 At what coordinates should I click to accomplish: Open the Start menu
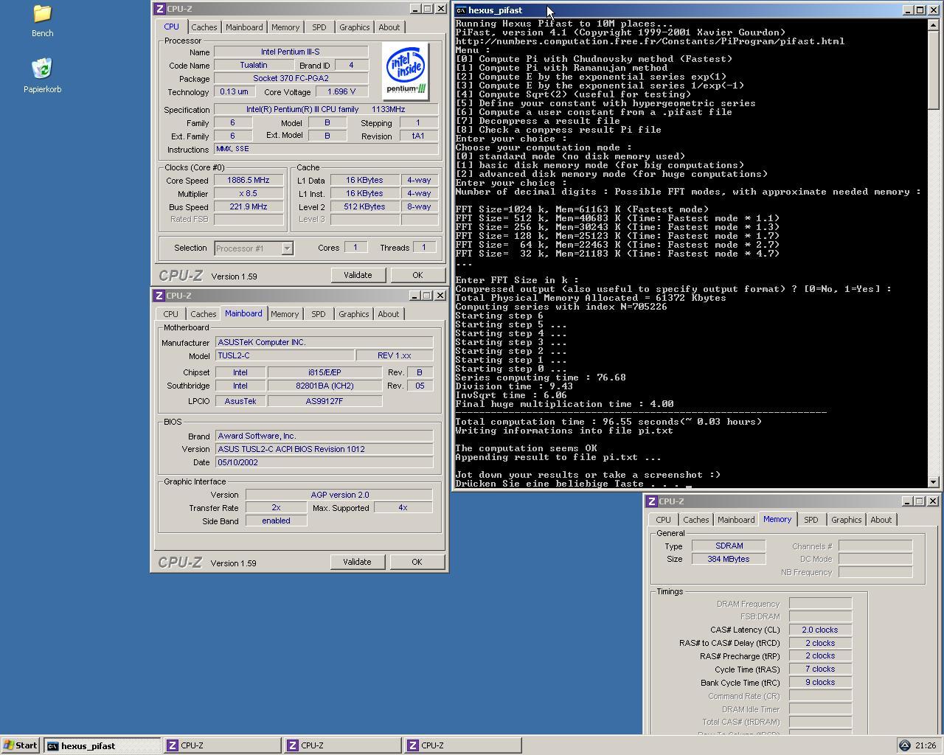tap(21, 745)
